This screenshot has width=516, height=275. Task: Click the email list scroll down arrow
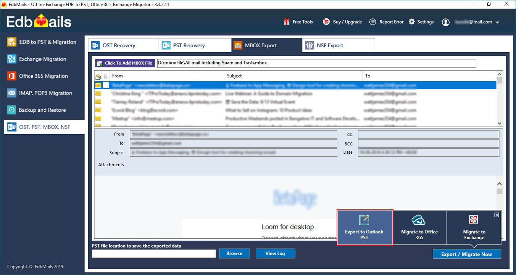[500, 124]
